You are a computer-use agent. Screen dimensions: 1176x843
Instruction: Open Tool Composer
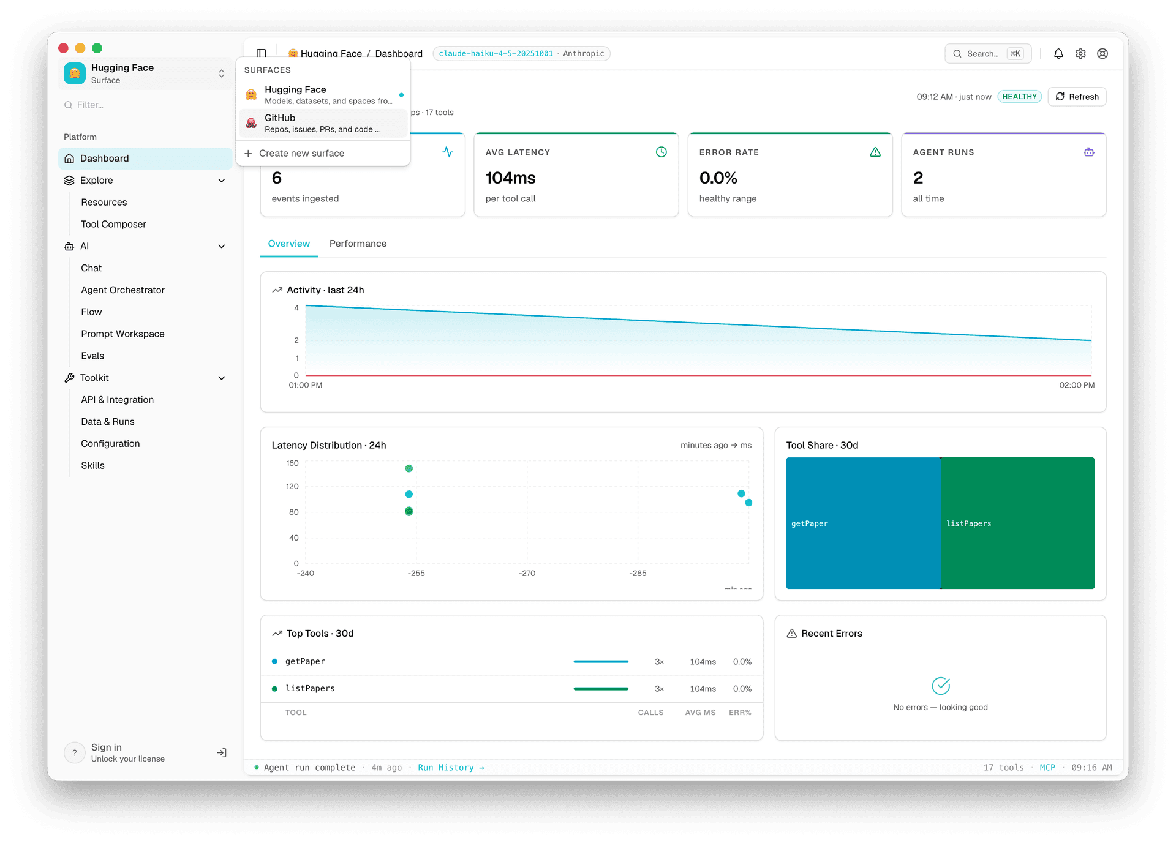113,225
